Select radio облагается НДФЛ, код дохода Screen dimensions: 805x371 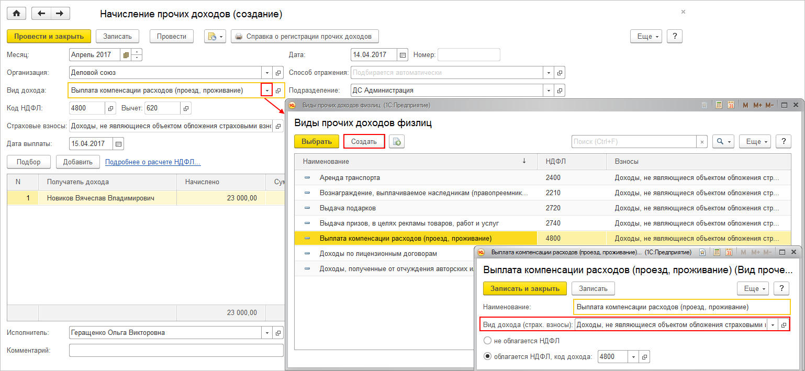click(488, 357)
